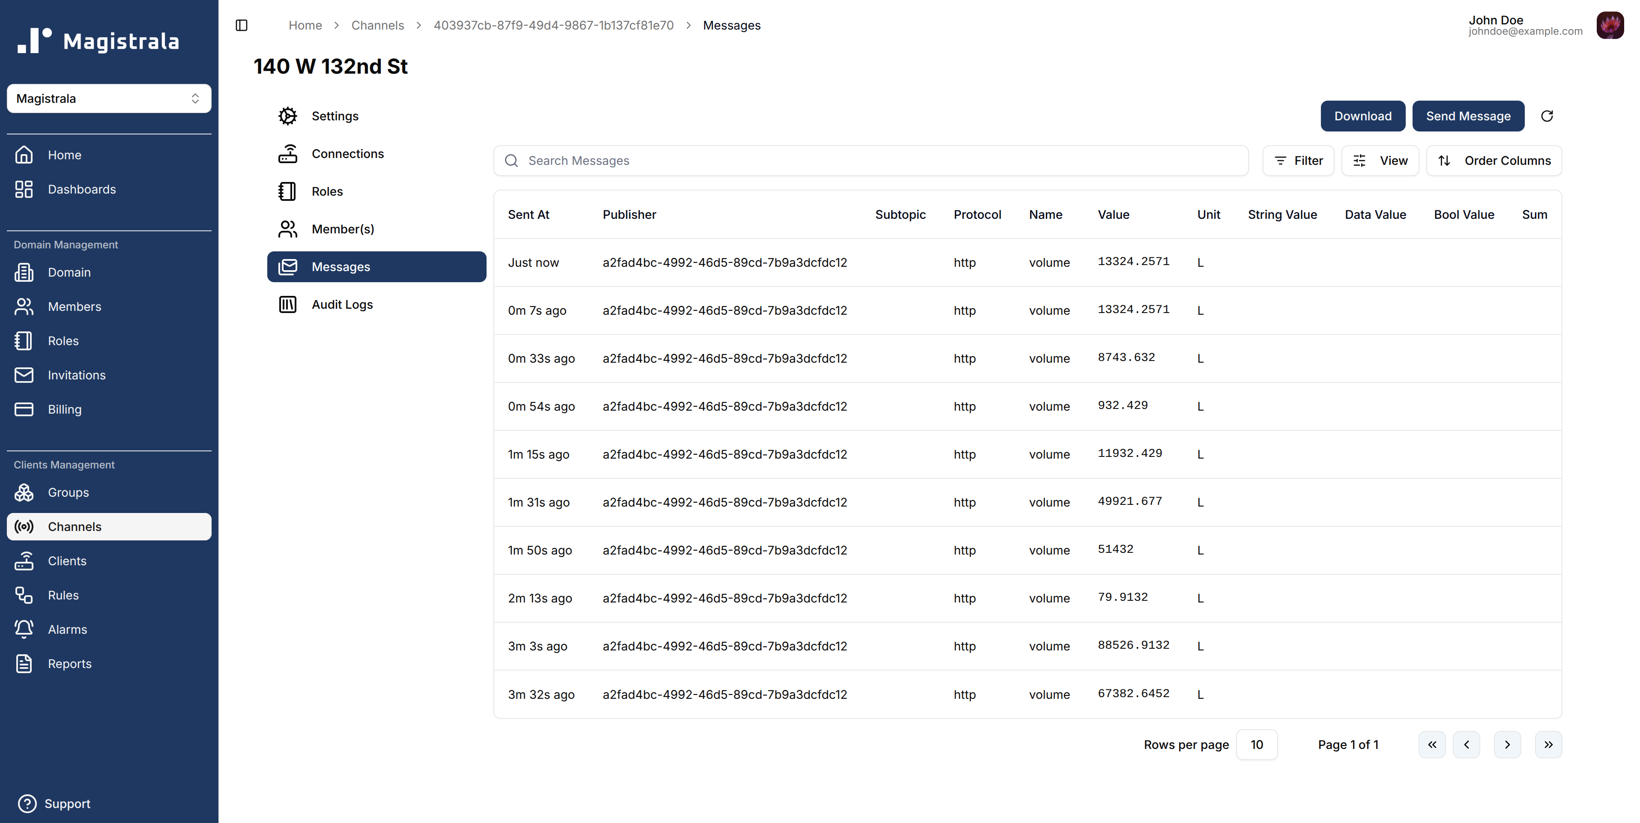Click John Doe's profile avatar
Image resolution: width=1640 pixels, height=823 pixels.
(x=1610, y=25)
